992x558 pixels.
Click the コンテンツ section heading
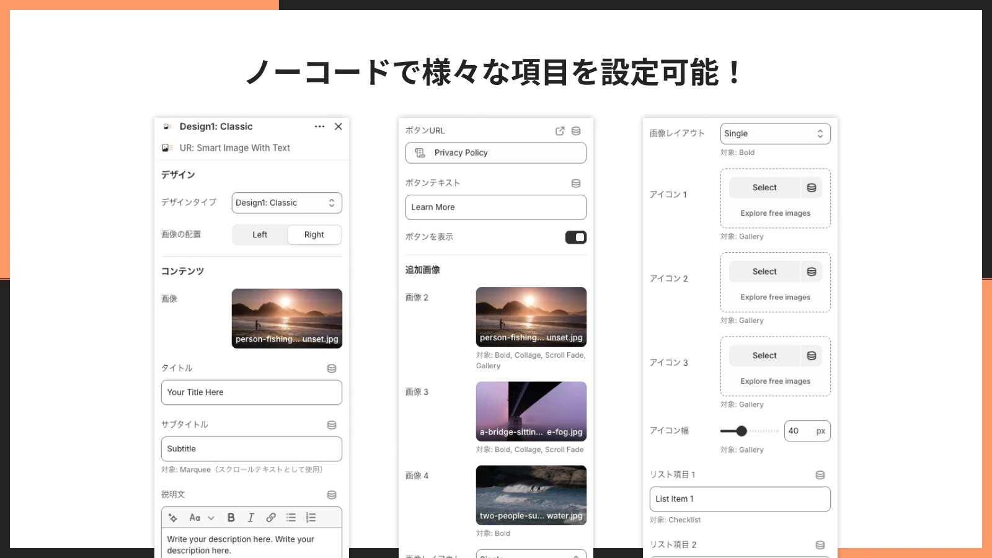pos(183,271)
